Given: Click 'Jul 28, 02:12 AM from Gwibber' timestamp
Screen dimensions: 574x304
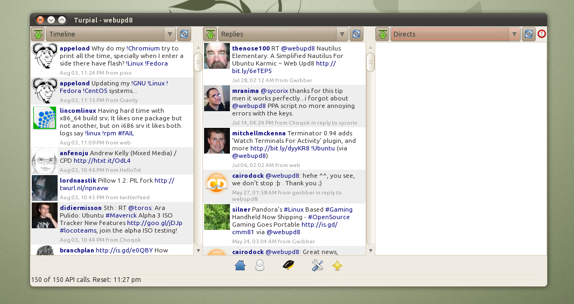Looking at the screenshot, I should pos(272,80).
